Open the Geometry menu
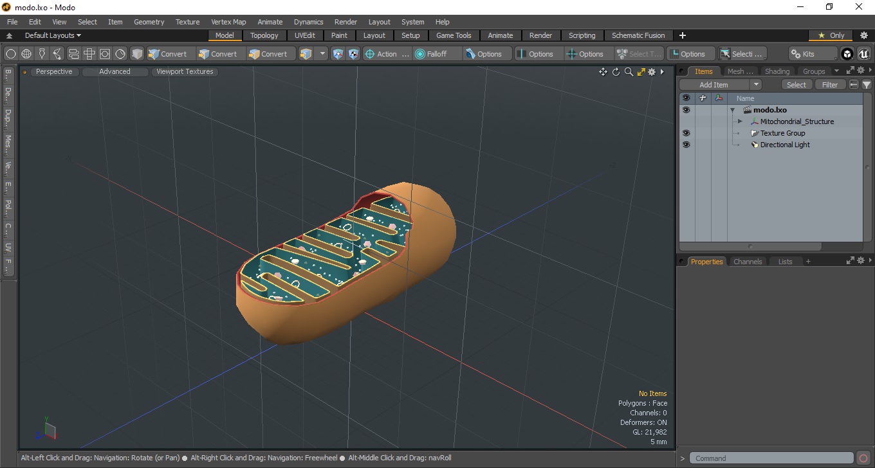This screenshot has width=875, height=468. coord(149,22)
